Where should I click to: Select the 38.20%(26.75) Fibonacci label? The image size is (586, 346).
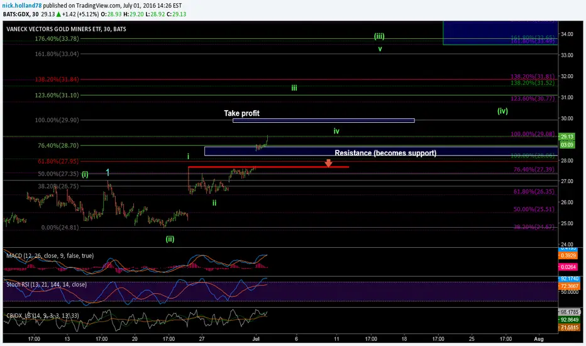[58, 186]
